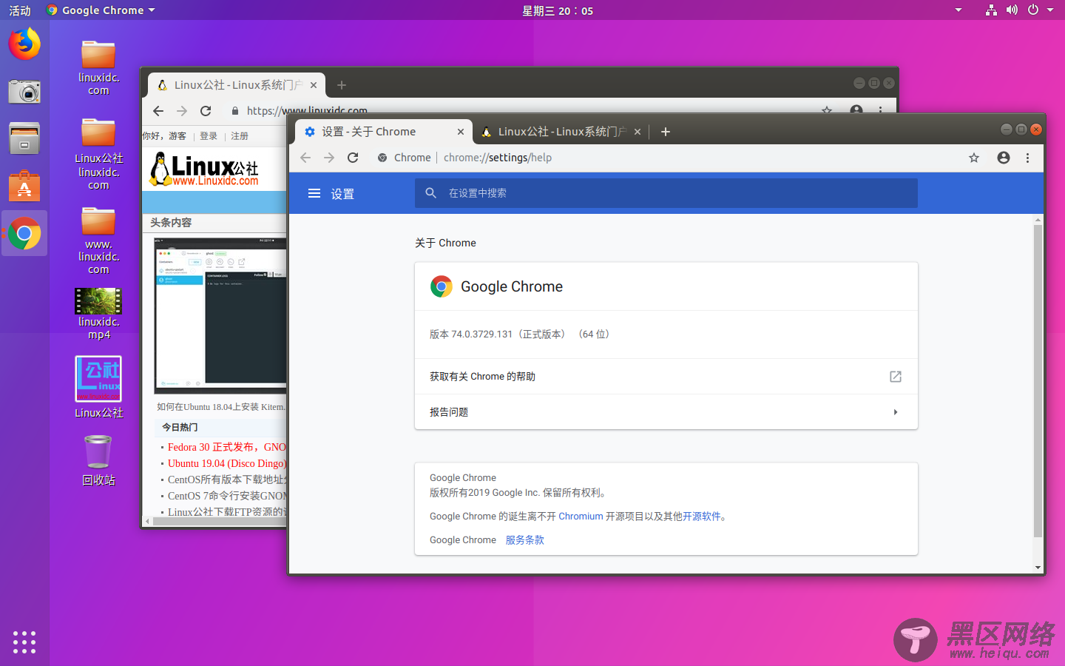This screenshot has width=1065, height=666.
Task: Open the Files manager in dock
Action: (24, 138)
